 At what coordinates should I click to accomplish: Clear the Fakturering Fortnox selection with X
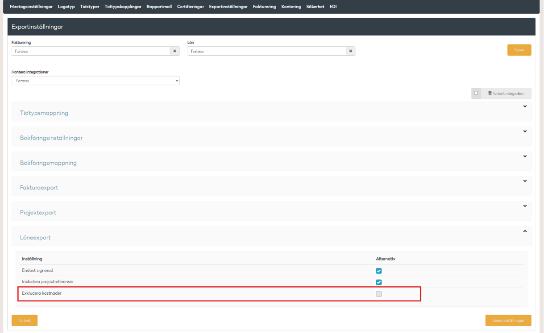pyautogui.click(x=174, y=51)
